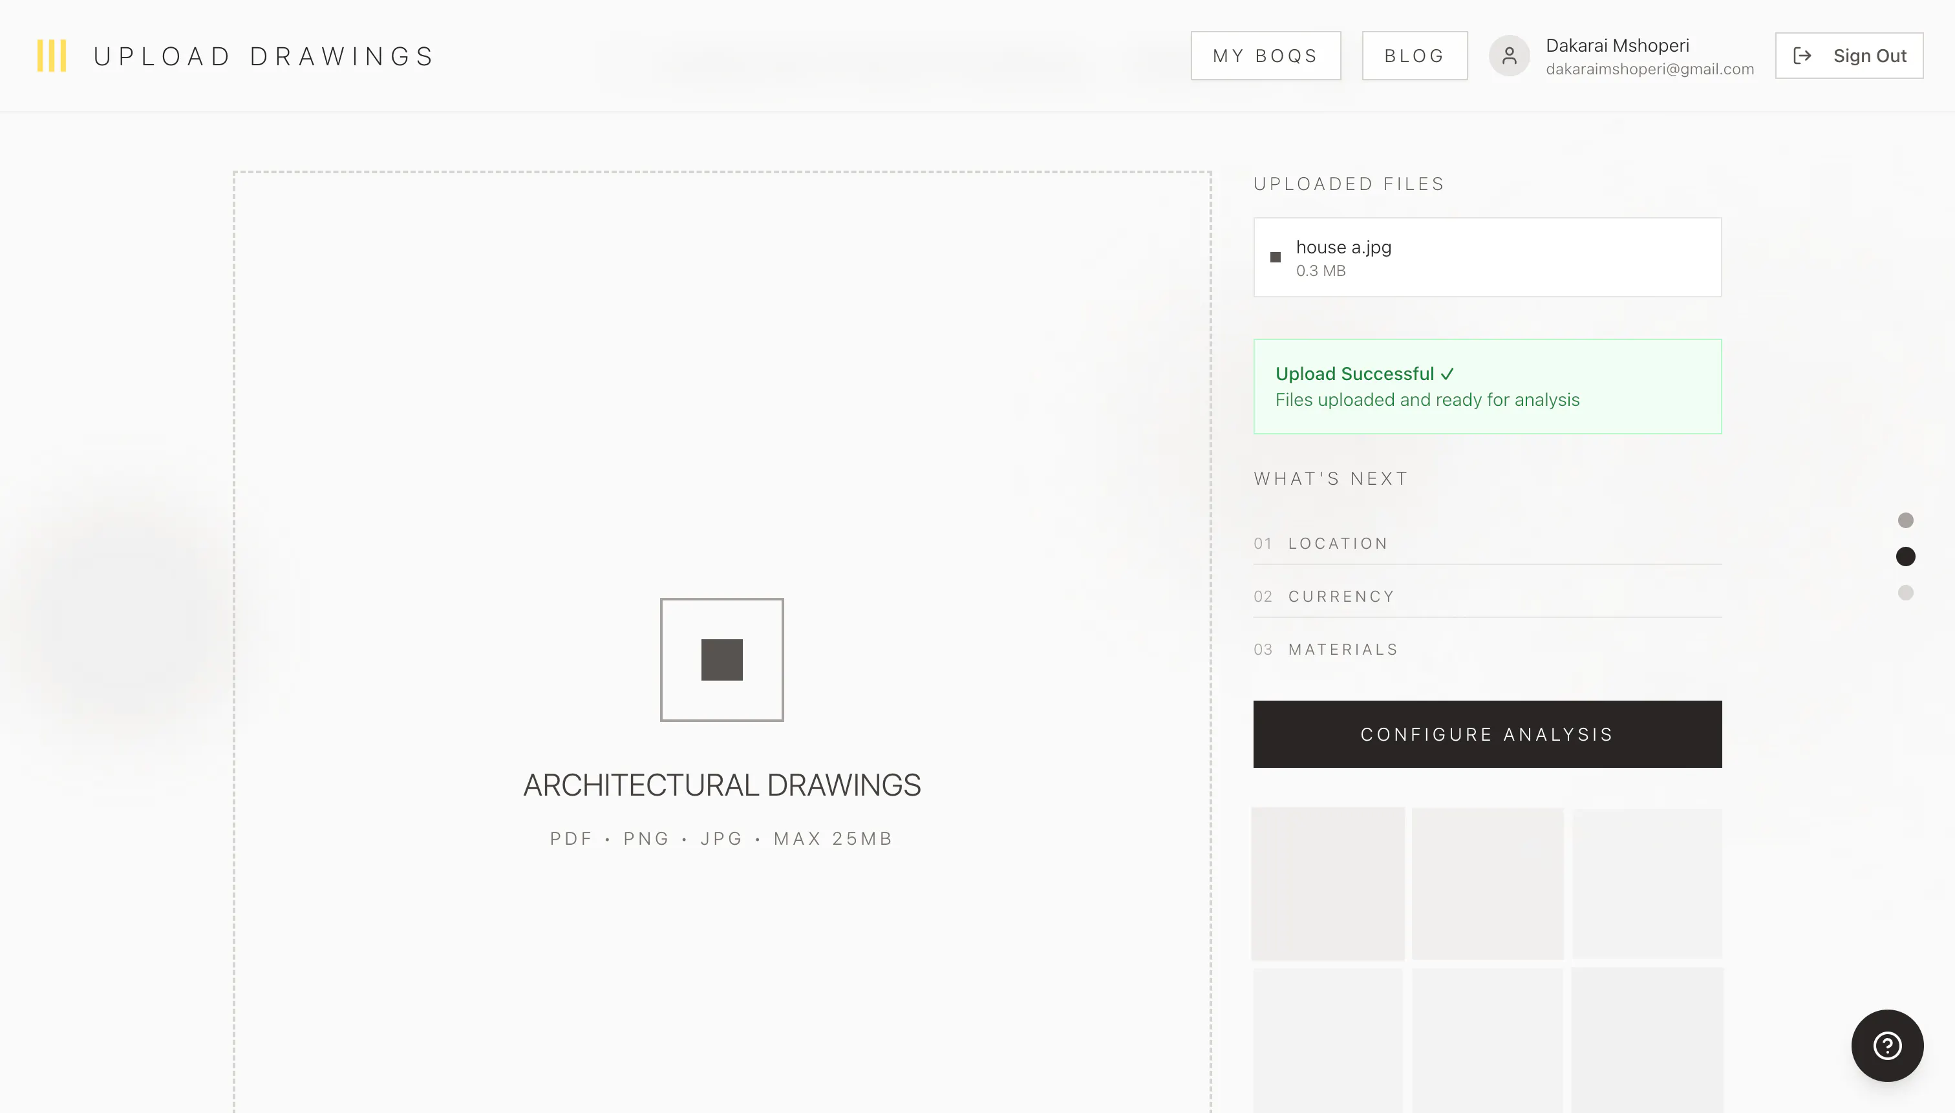Sign out of the account
Screen dimensions: 1955x1113
click(1849, 56)
